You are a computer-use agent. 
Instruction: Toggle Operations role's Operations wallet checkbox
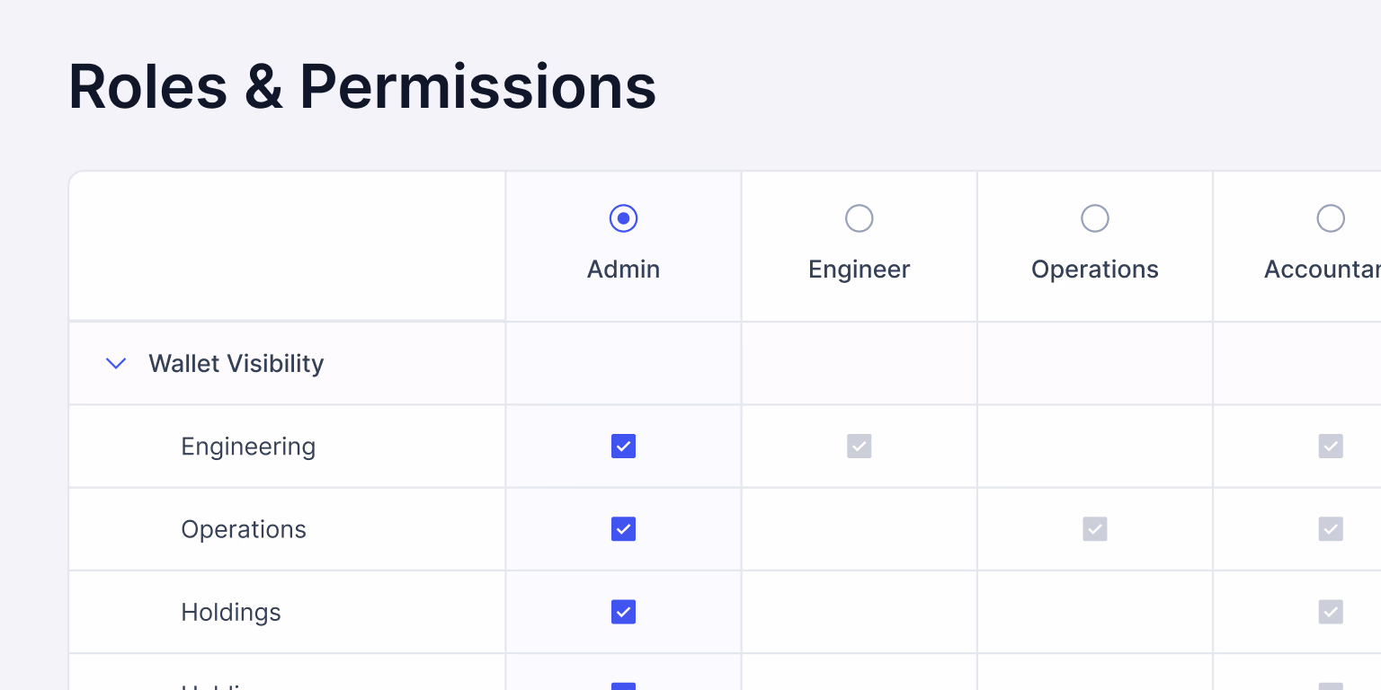click(x=1094, y=529)
